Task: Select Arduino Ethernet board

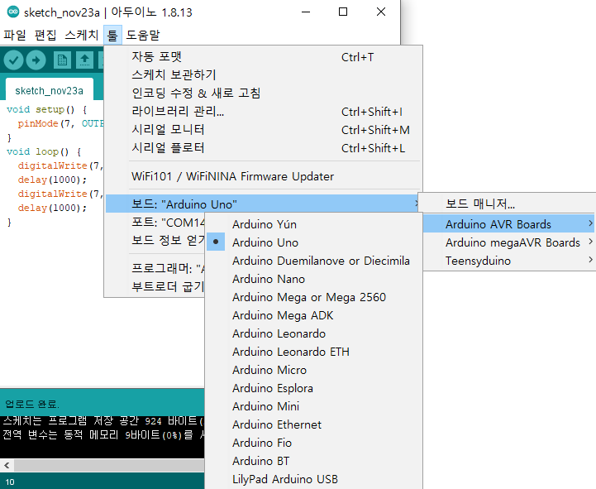Action: click(x=313, y=424)
